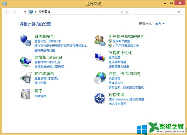Open 卸载程序 under Programs
Screen dimensions: 187x135
coord(40,96)
